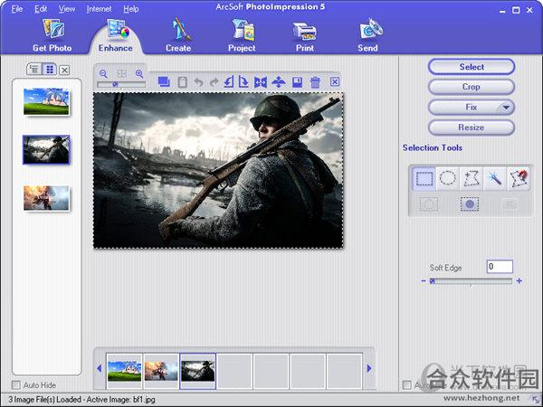Choose the ellipse selection tool
Viewport: 543px width, 407px height.
point(447,179)
